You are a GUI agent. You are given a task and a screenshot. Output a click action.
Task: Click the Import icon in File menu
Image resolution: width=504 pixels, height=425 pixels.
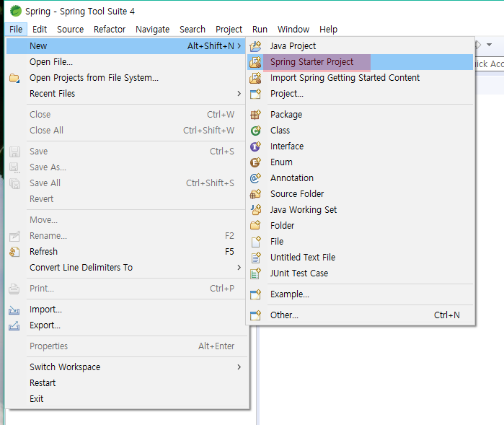click(14, 310)
